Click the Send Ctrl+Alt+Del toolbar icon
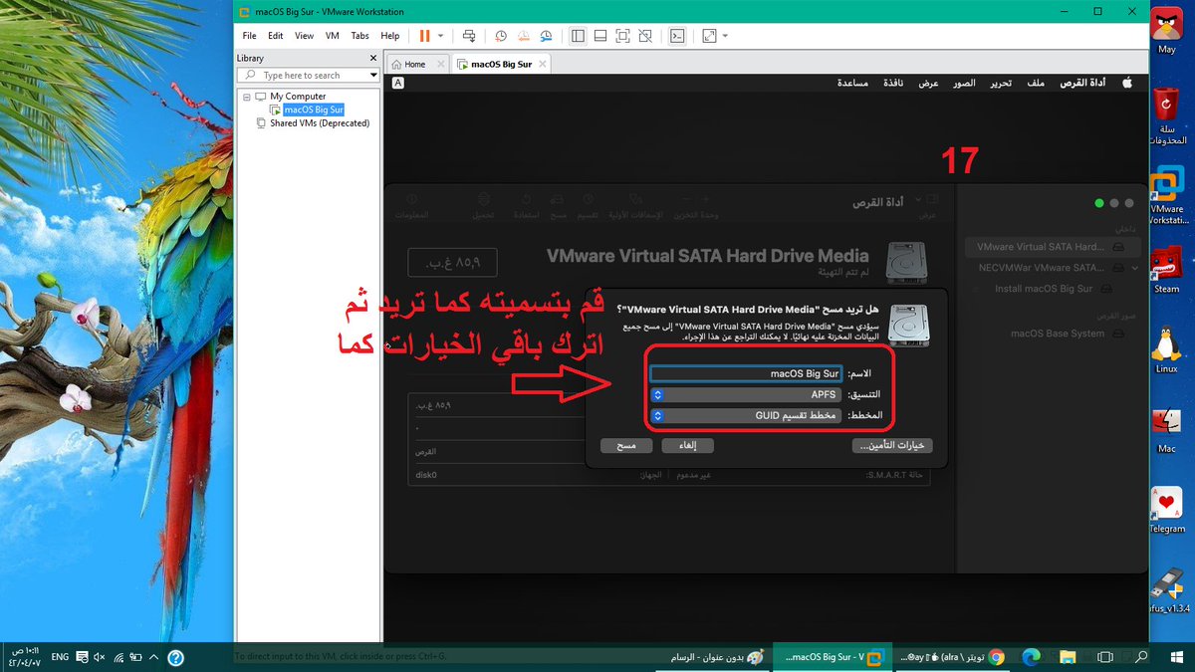Image resolution: width=1195 pixels, height=672 pixels. pos(469,36)
